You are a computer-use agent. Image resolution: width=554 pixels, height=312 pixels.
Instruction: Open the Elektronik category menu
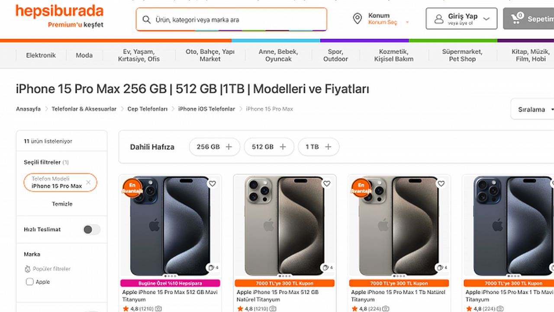(41, 55)
